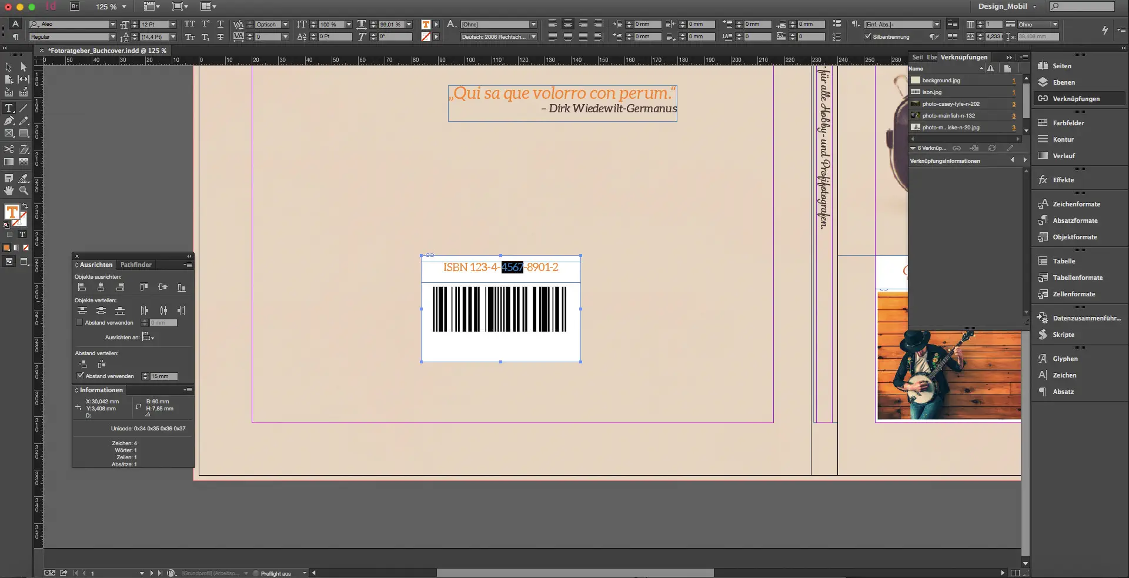Open the Aleo font family dropdown
1129x578 pixels.
click(x=113, y=25)
